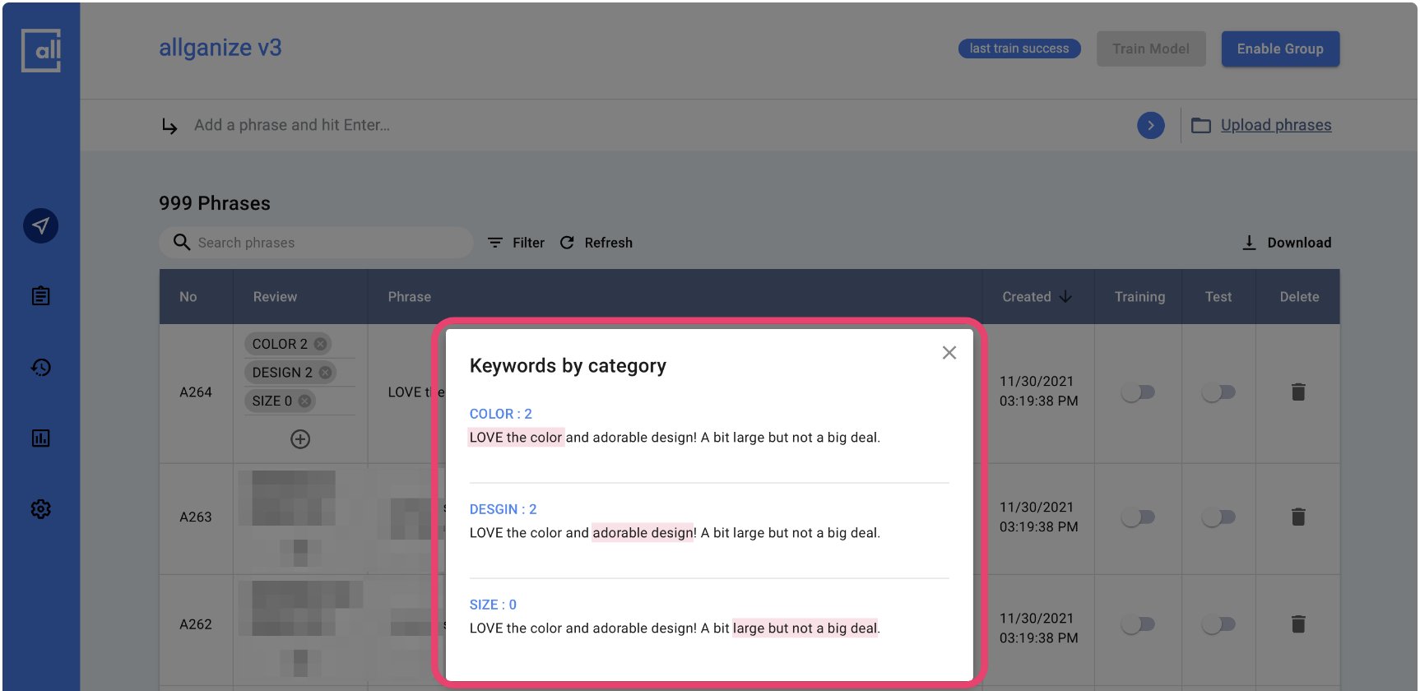1420x691 pixels.
Task: Click the Search phrases field
Action: click(329, 243)
